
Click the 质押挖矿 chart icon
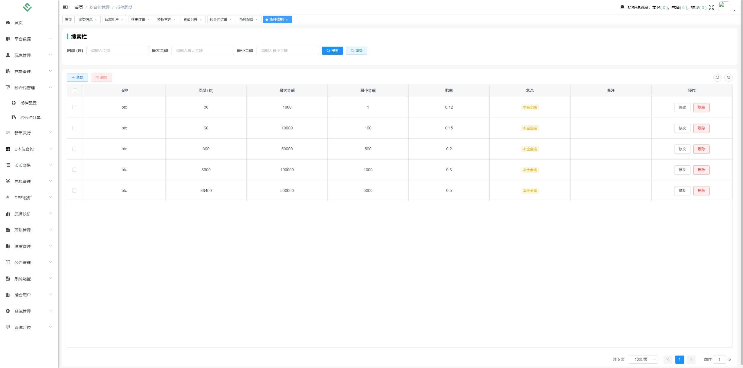[x=8, y=214]
